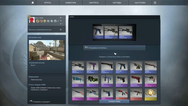The width and height of the screenshot is (188, 106).
Task: Select the Glock-18 item
Action: coord(122,81)
